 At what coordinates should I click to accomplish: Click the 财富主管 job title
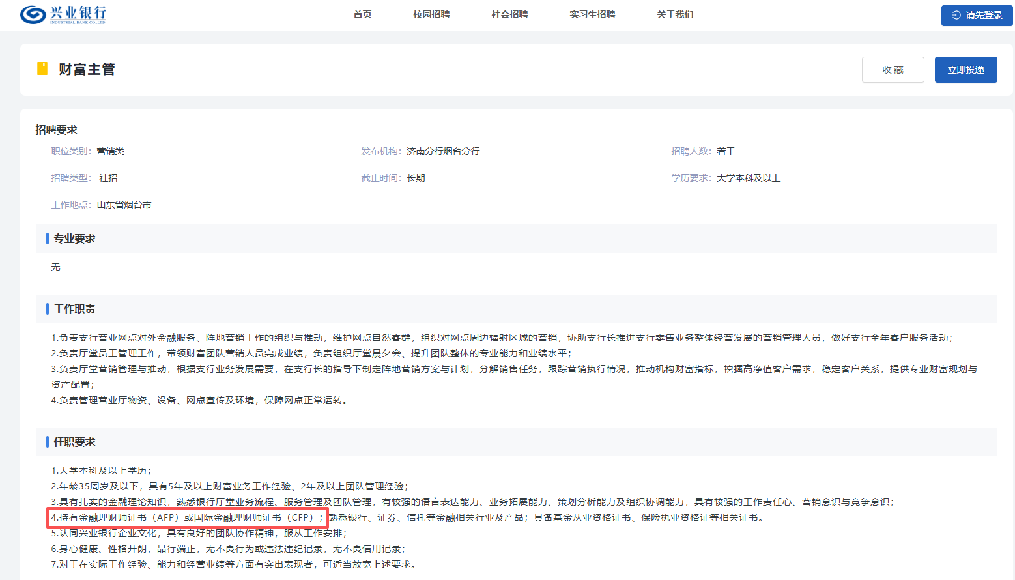click(x=87, y=69)
